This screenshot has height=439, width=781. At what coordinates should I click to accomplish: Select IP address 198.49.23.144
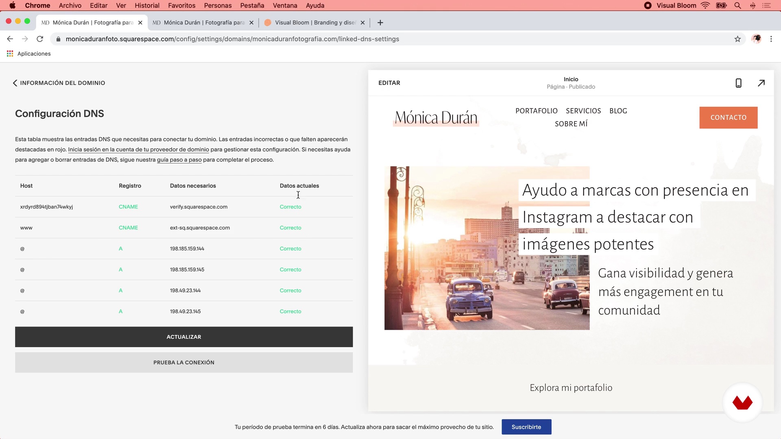[185, 291]
